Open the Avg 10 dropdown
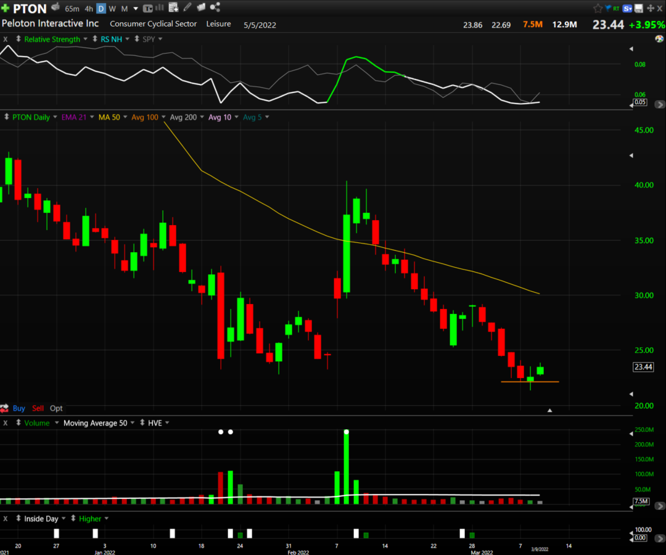The height and width of the screenshot is (555, 666). click(x=237, y=117)
